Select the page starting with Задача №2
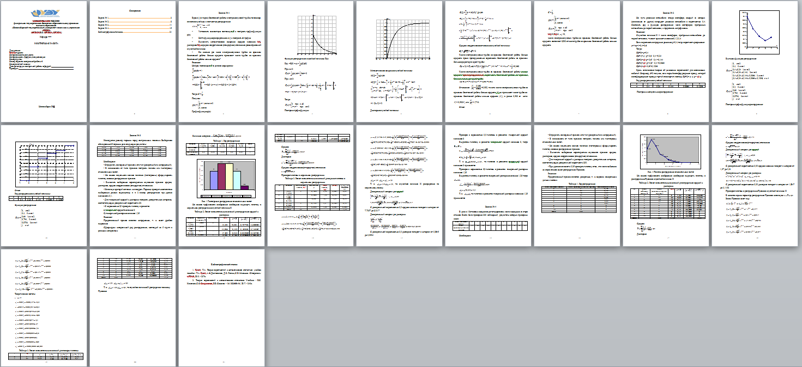This screenshot has height=367, width=802. [x=667, y=62]
